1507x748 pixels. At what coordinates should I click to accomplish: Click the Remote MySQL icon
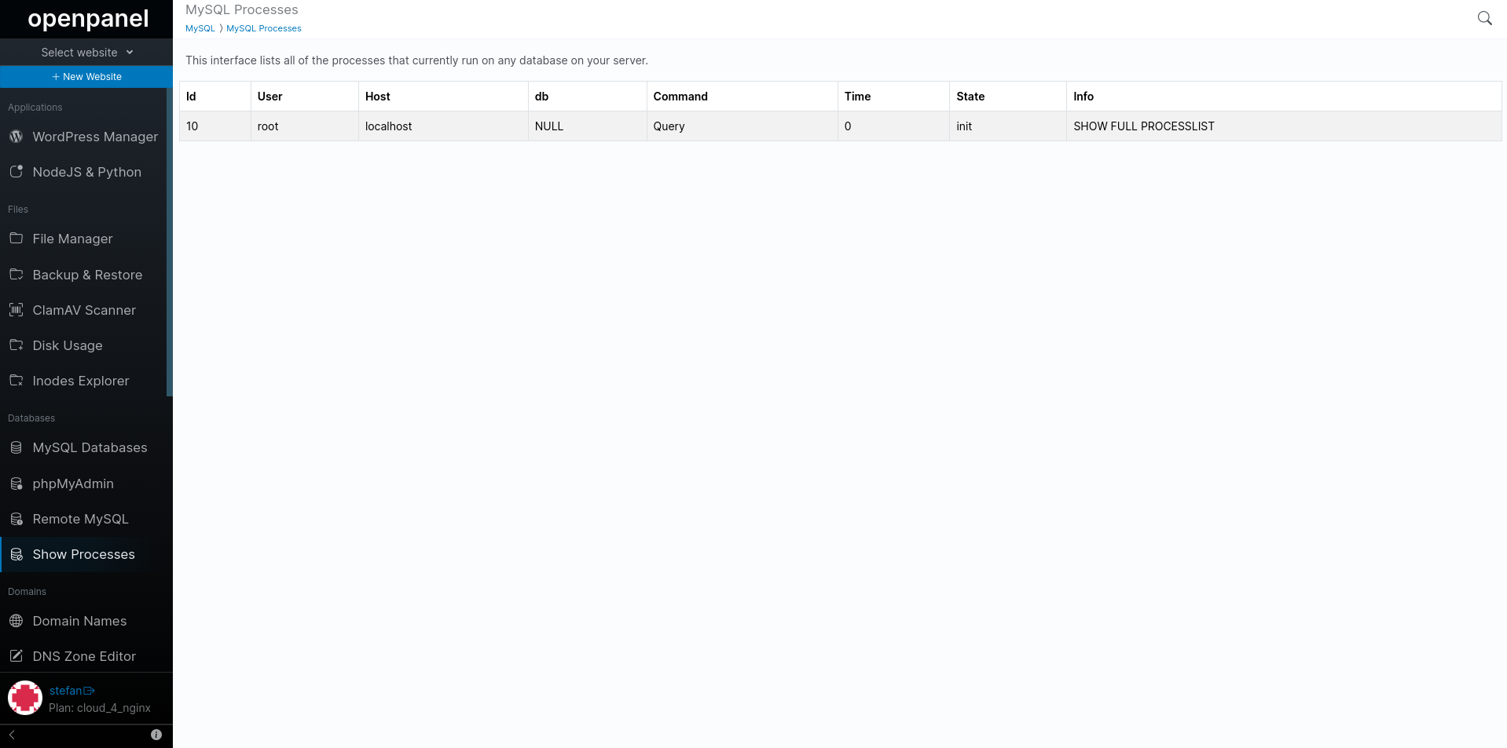[x=16, y=519]
